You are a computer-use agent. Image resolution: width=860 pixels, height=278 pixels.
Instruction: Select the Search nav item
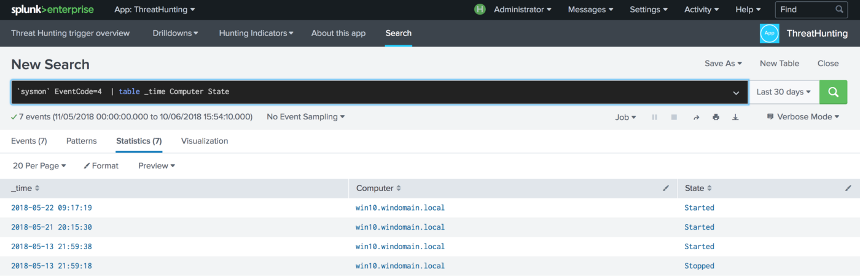coord(399,33)
